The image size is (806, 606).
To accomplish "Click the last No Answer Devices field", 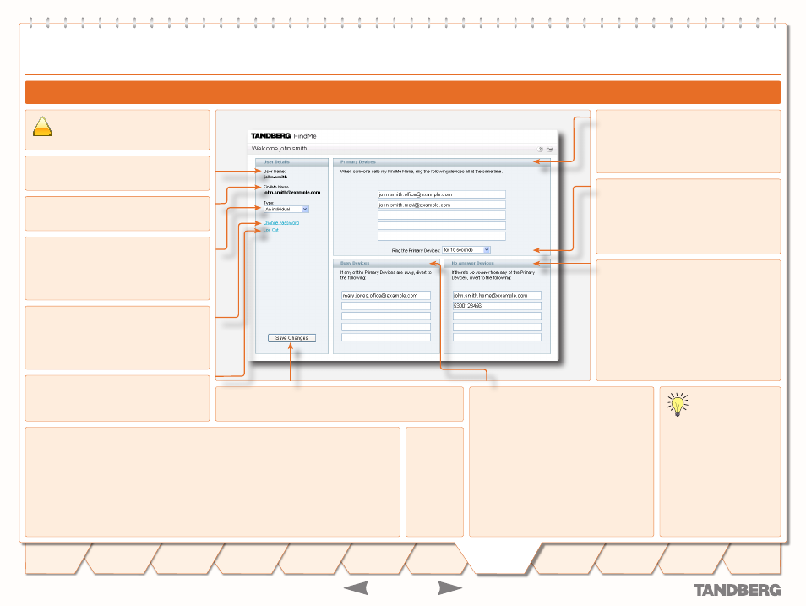I will [x=497, y=337].
